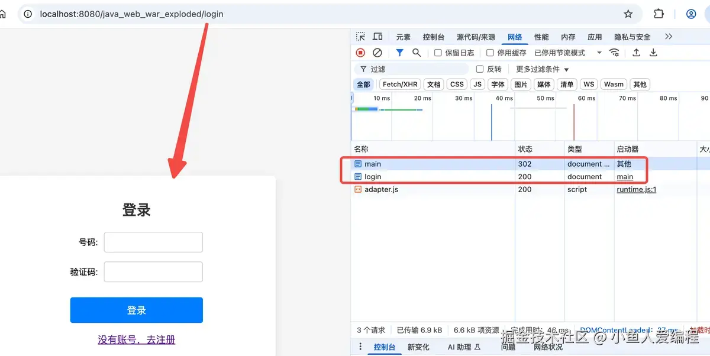Click the document icon beside the main request
Screen dimensions: 710x356
tap(358, 164)
